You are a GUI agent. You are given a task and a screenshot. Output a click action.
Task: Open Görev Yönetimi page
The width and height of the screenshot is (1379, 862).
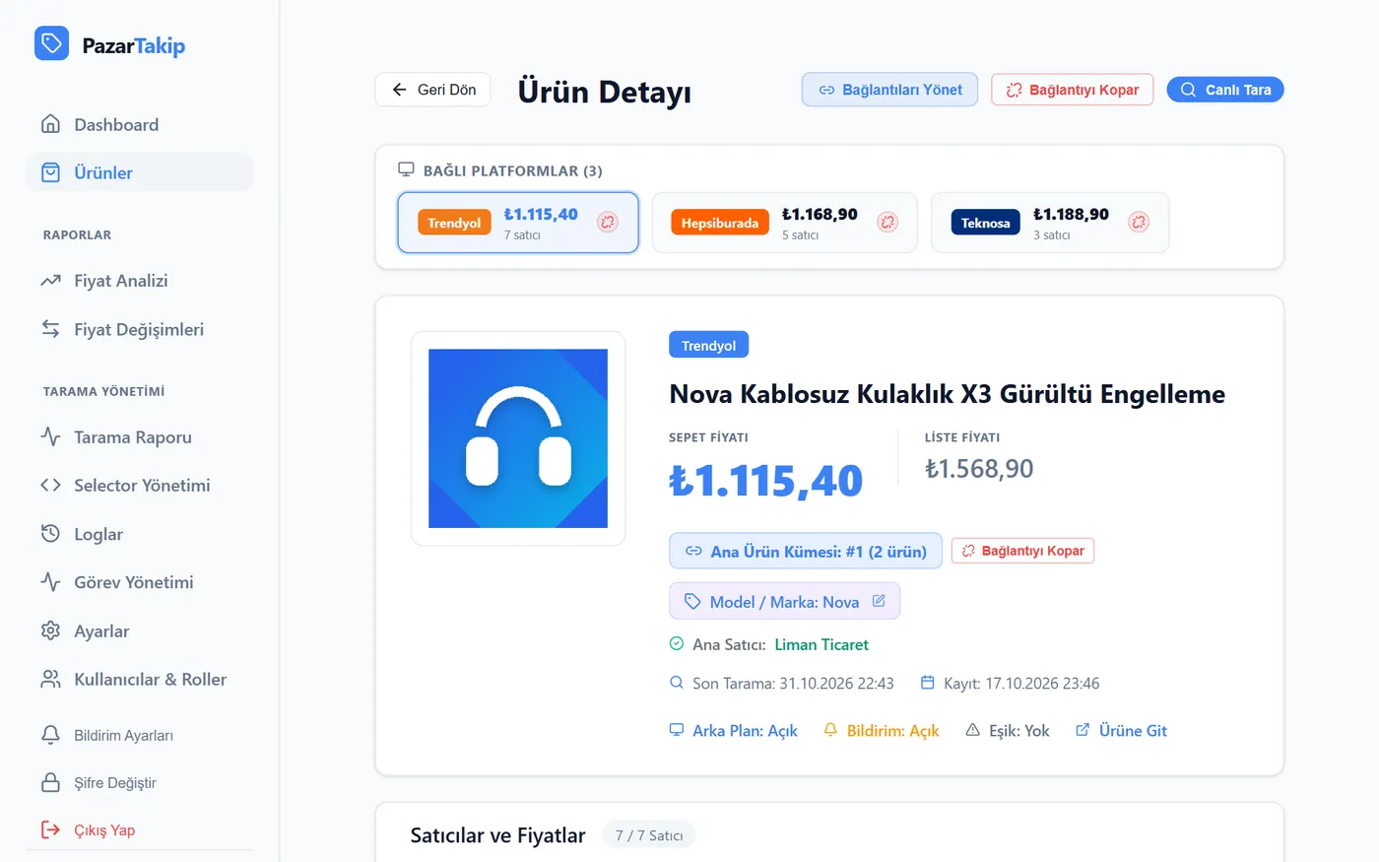pos(140,582)
